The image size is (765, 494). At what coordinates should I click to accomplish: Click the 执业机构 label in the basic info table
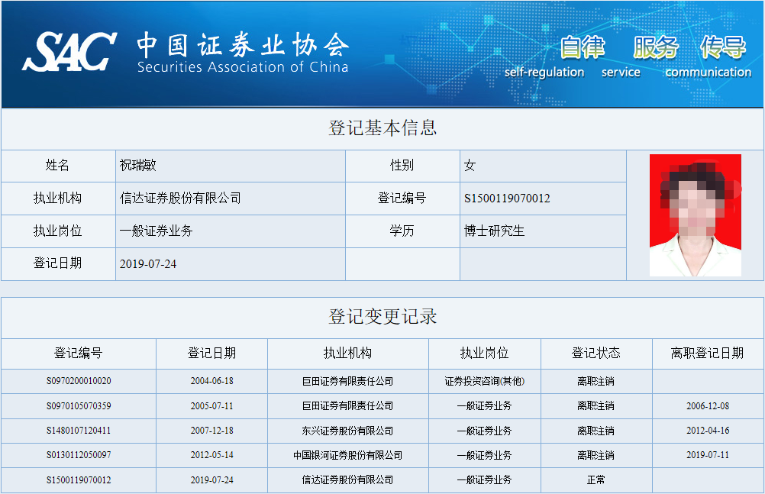pyautogui.click(x=57, y=199)
